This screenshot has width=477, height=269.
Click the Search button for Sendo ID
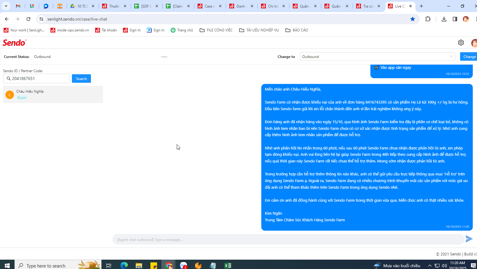81,78
